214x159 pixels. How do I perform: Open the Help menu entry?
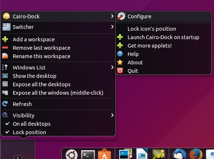(163, 54)
